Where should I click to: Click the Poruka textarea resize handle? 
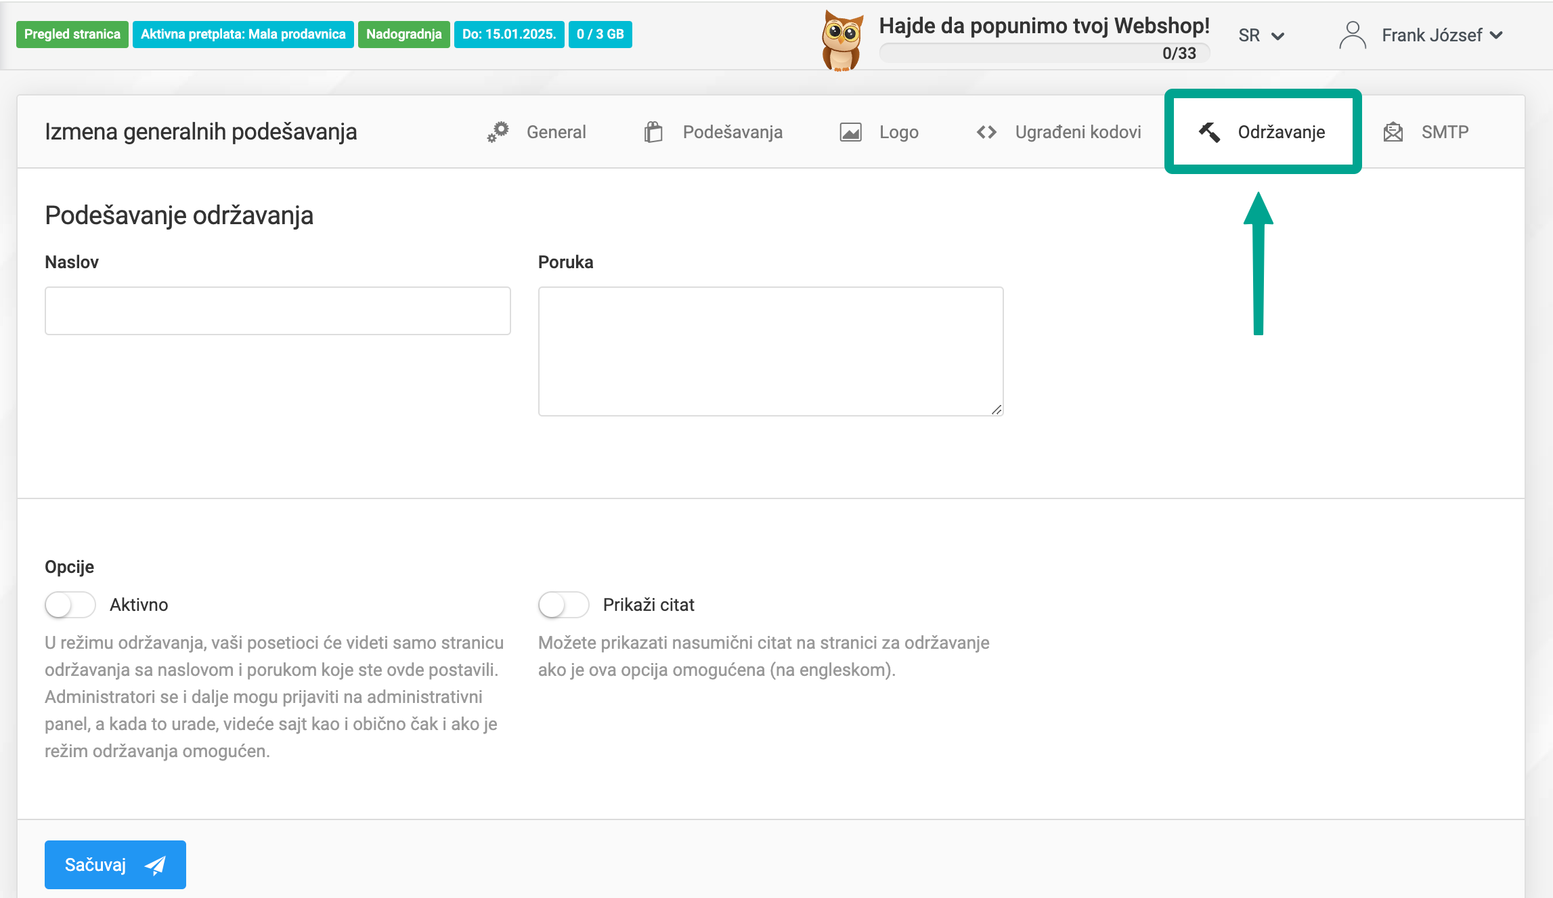tap(997, 410)
